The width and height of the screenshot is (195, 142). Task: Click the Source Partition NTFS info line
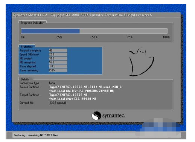[x=85, y=87]
